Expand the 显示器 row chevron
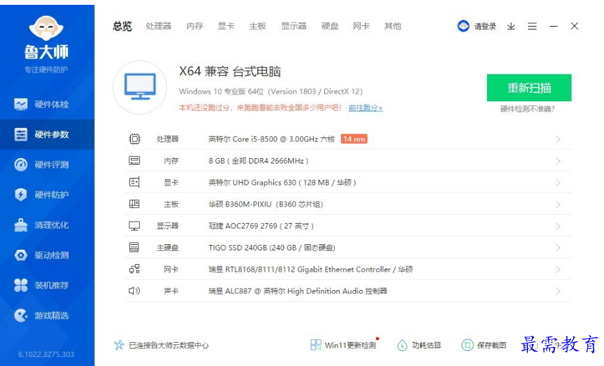Screen dimensions: 604x366 point(558,226)
